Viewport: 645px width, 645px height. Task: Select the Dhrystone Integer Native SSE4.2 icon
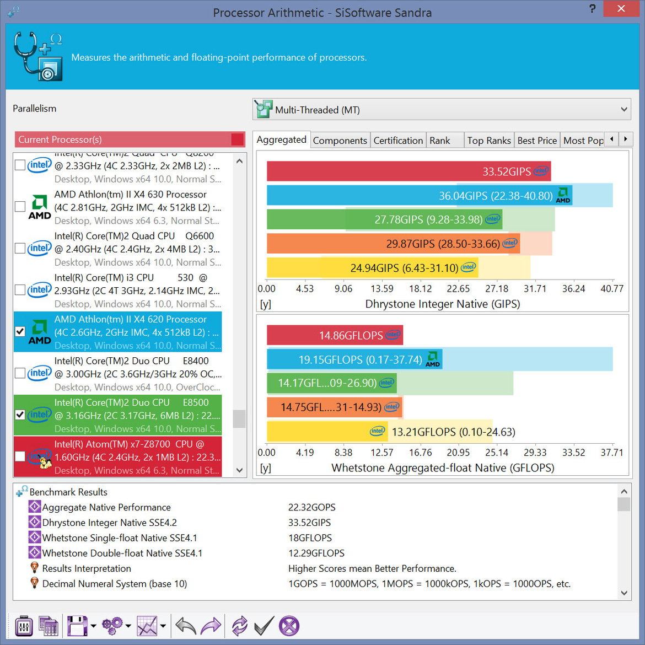point(35,522)
